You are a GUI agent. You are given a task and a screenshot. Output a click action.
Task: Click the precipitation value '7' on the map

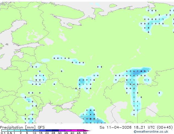point(137,71)
